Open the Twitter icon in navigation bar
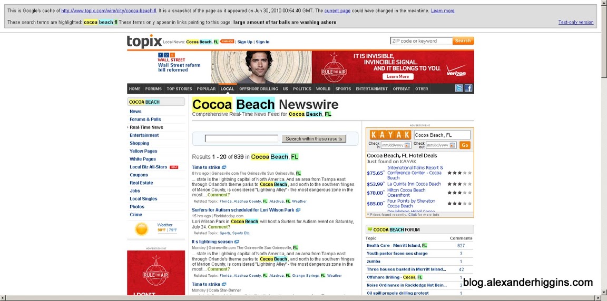This screenshot has height=301, width=607. point(459,88)
